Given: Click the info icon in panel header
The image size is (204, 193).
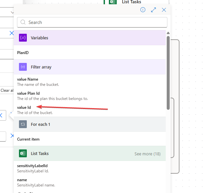Looking at the screenshot, I should (143, 10).
